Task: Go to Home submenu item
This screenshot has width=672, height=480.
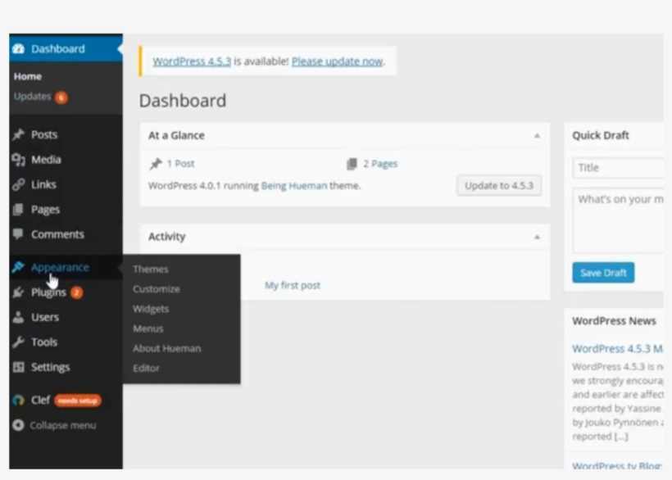Action: [28, 77]
